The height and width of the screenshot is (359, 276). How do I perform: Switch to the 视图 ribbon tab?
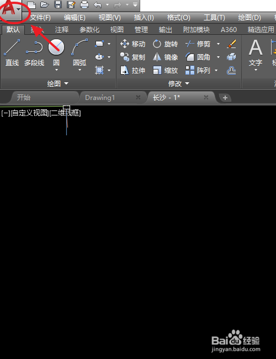point(117,29)
